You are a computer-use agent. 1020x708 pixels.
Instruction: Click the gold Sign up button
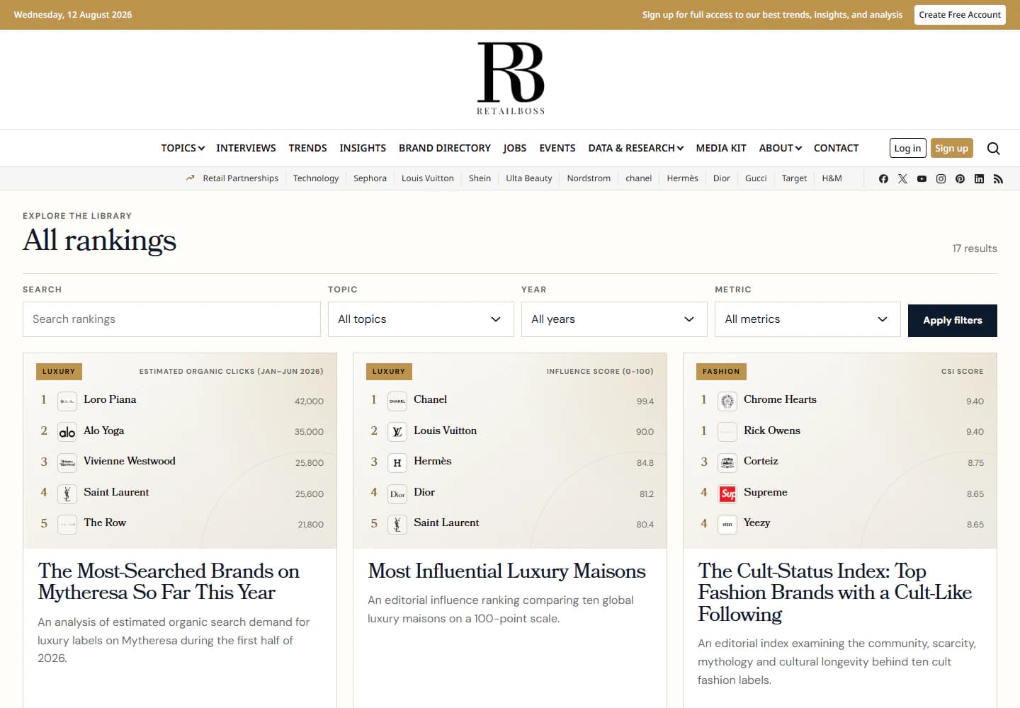click(951, 148)
